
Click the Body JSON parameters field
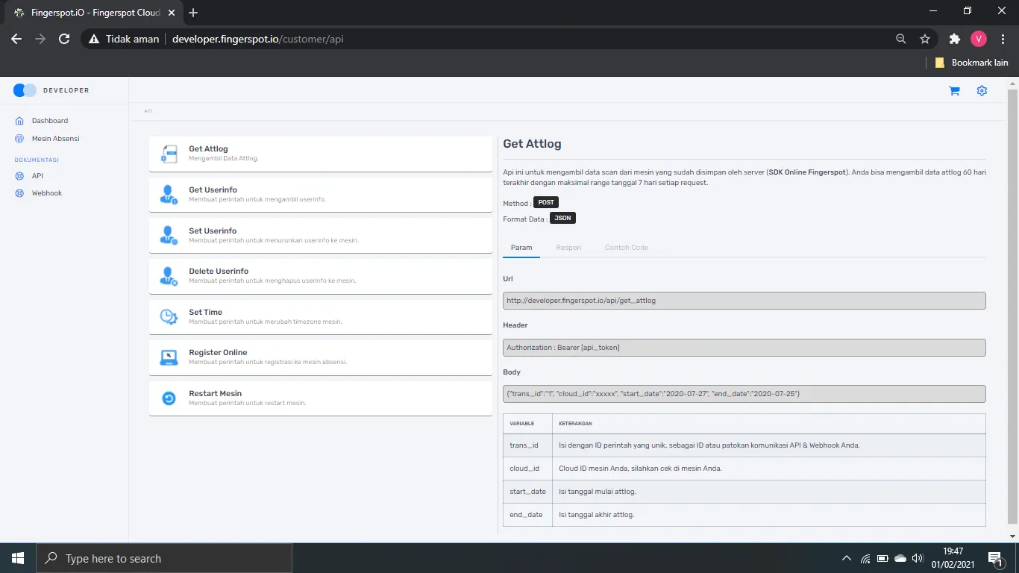(744, 394)
